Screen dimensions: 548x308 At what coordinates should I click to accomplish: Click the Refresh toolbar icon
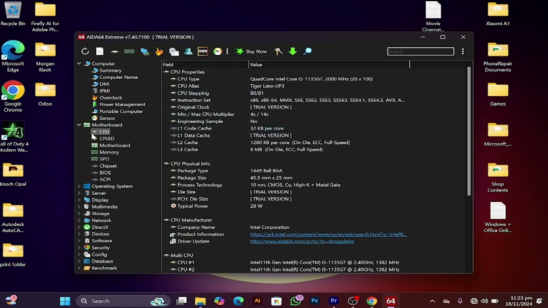85,51
